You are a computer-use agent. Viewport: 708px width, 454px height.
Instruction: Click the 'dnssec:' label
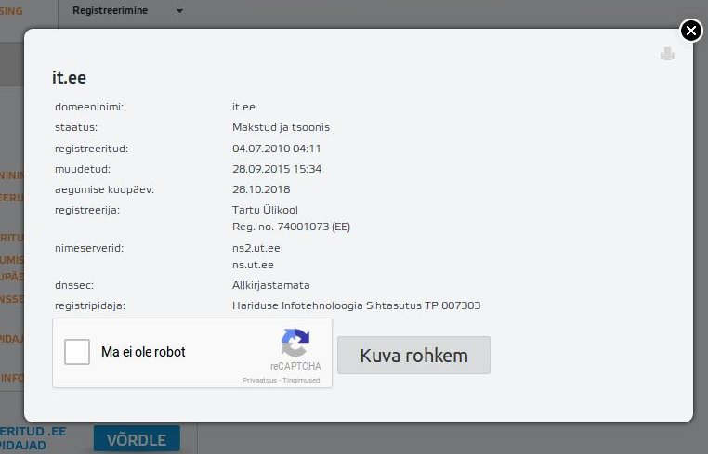pyautogui.click(x=74, y=285)
